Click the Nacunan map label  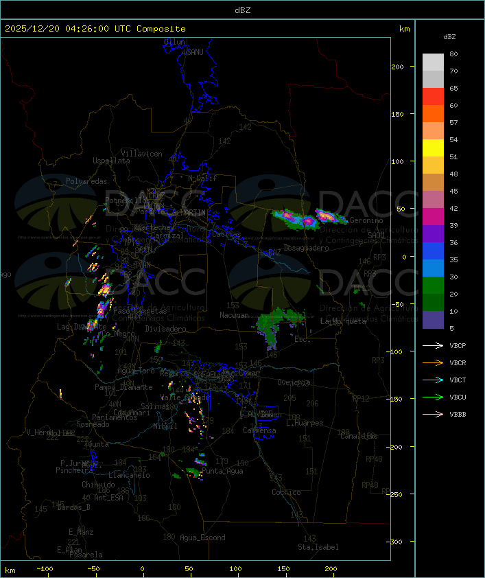pyautogui.click(x=234, y=315)
